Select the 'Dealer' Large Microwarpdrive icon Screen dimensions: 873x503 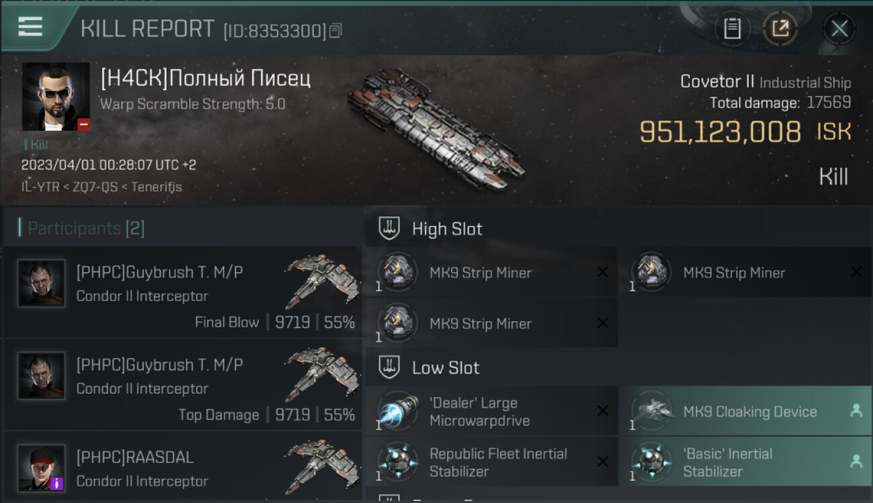398,411
